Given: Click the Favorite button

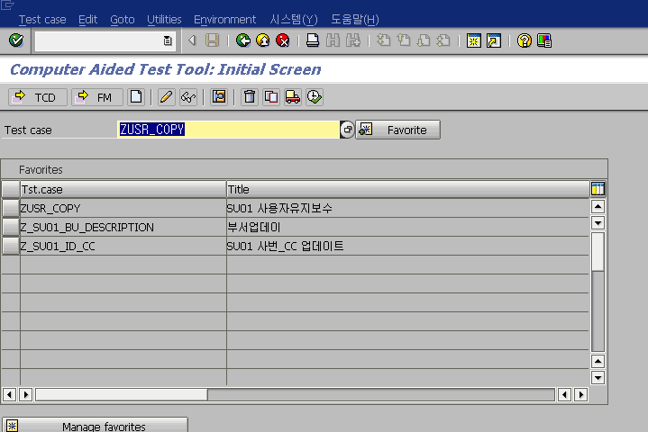Looking at the screenshot, I should (x=398, y=130).
